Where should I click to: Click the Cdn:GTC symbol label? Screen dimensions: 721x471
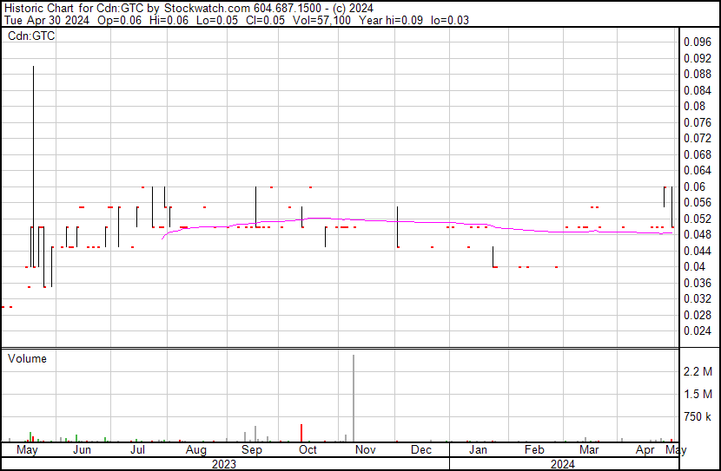[31, 36]
